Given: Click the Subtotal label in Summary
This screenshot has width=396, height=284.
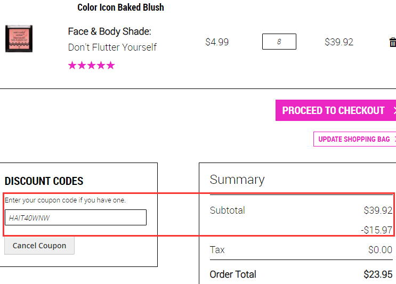Looking at the screenshot, I should (x=227, y=210).
